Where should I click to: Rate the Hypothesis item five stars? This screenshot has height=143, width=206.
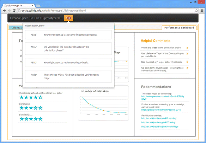tap(41, 97)
